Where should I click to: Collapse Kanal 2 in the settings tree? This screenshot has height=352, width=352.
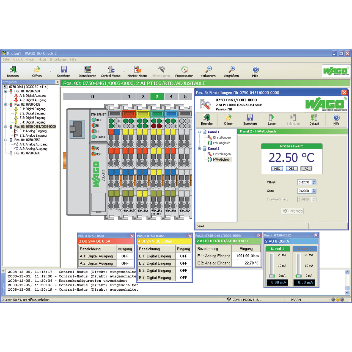tap(199, 148)
